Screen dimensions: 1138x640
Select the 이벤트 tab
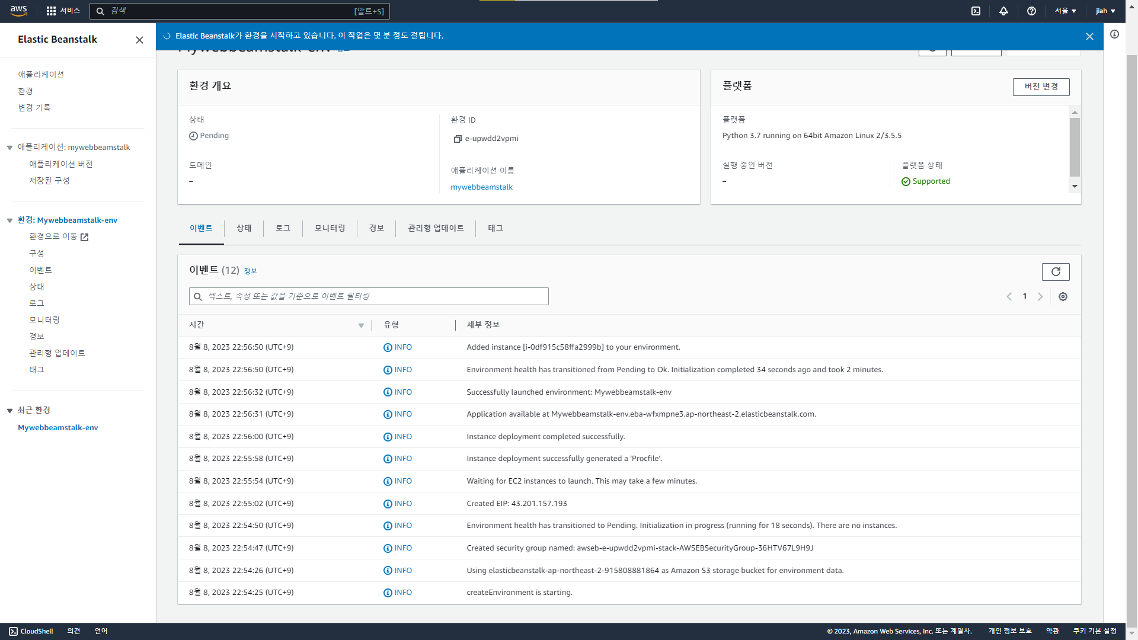(x=201, y=228)
